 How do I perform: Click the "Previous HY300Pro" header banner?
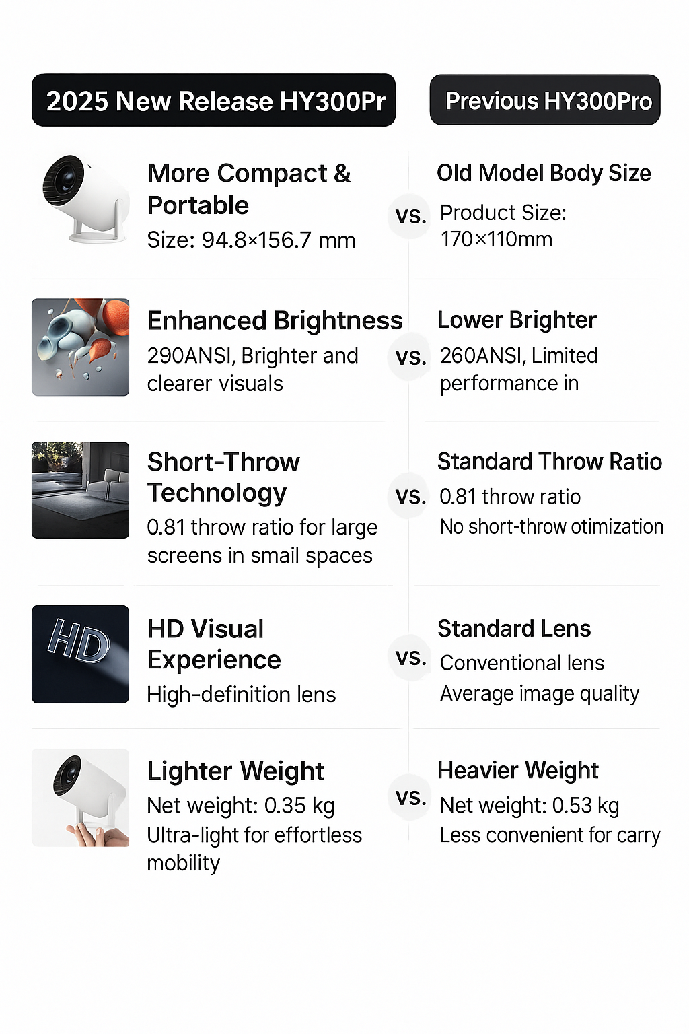(545, 100)
